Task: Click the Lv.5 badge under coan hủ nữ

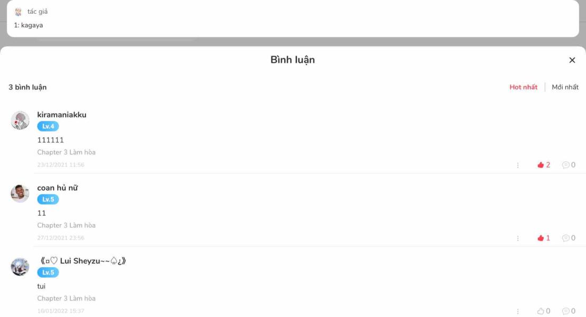Action: 48,199
